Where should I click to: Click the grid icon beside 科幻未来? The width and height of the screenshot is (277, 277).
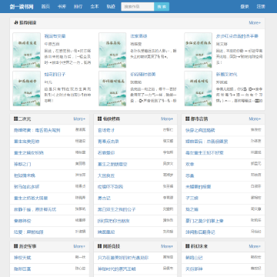[188, 246]
